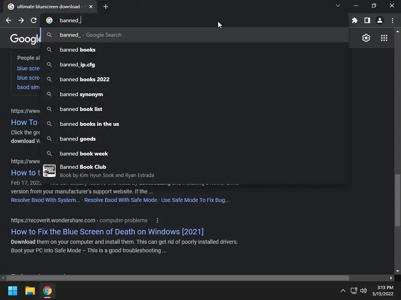Select suggestion banned_ - Google Search
Image resolution: width=401 pixels, height=300 pixels.
194,35
